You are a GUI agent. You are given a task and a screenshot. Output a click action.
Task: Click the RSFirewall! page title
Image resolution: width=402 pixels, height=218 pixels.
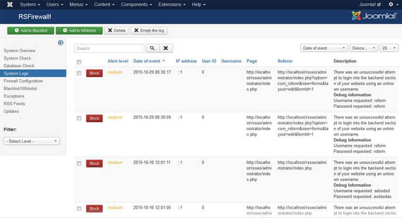click(x=35, y=17)
